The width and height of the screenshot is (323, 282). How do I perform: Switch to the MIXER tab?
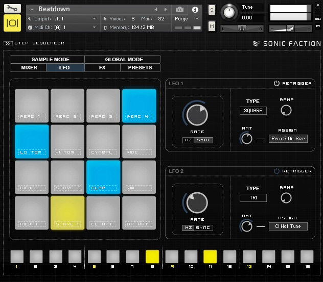pos(29,67)
